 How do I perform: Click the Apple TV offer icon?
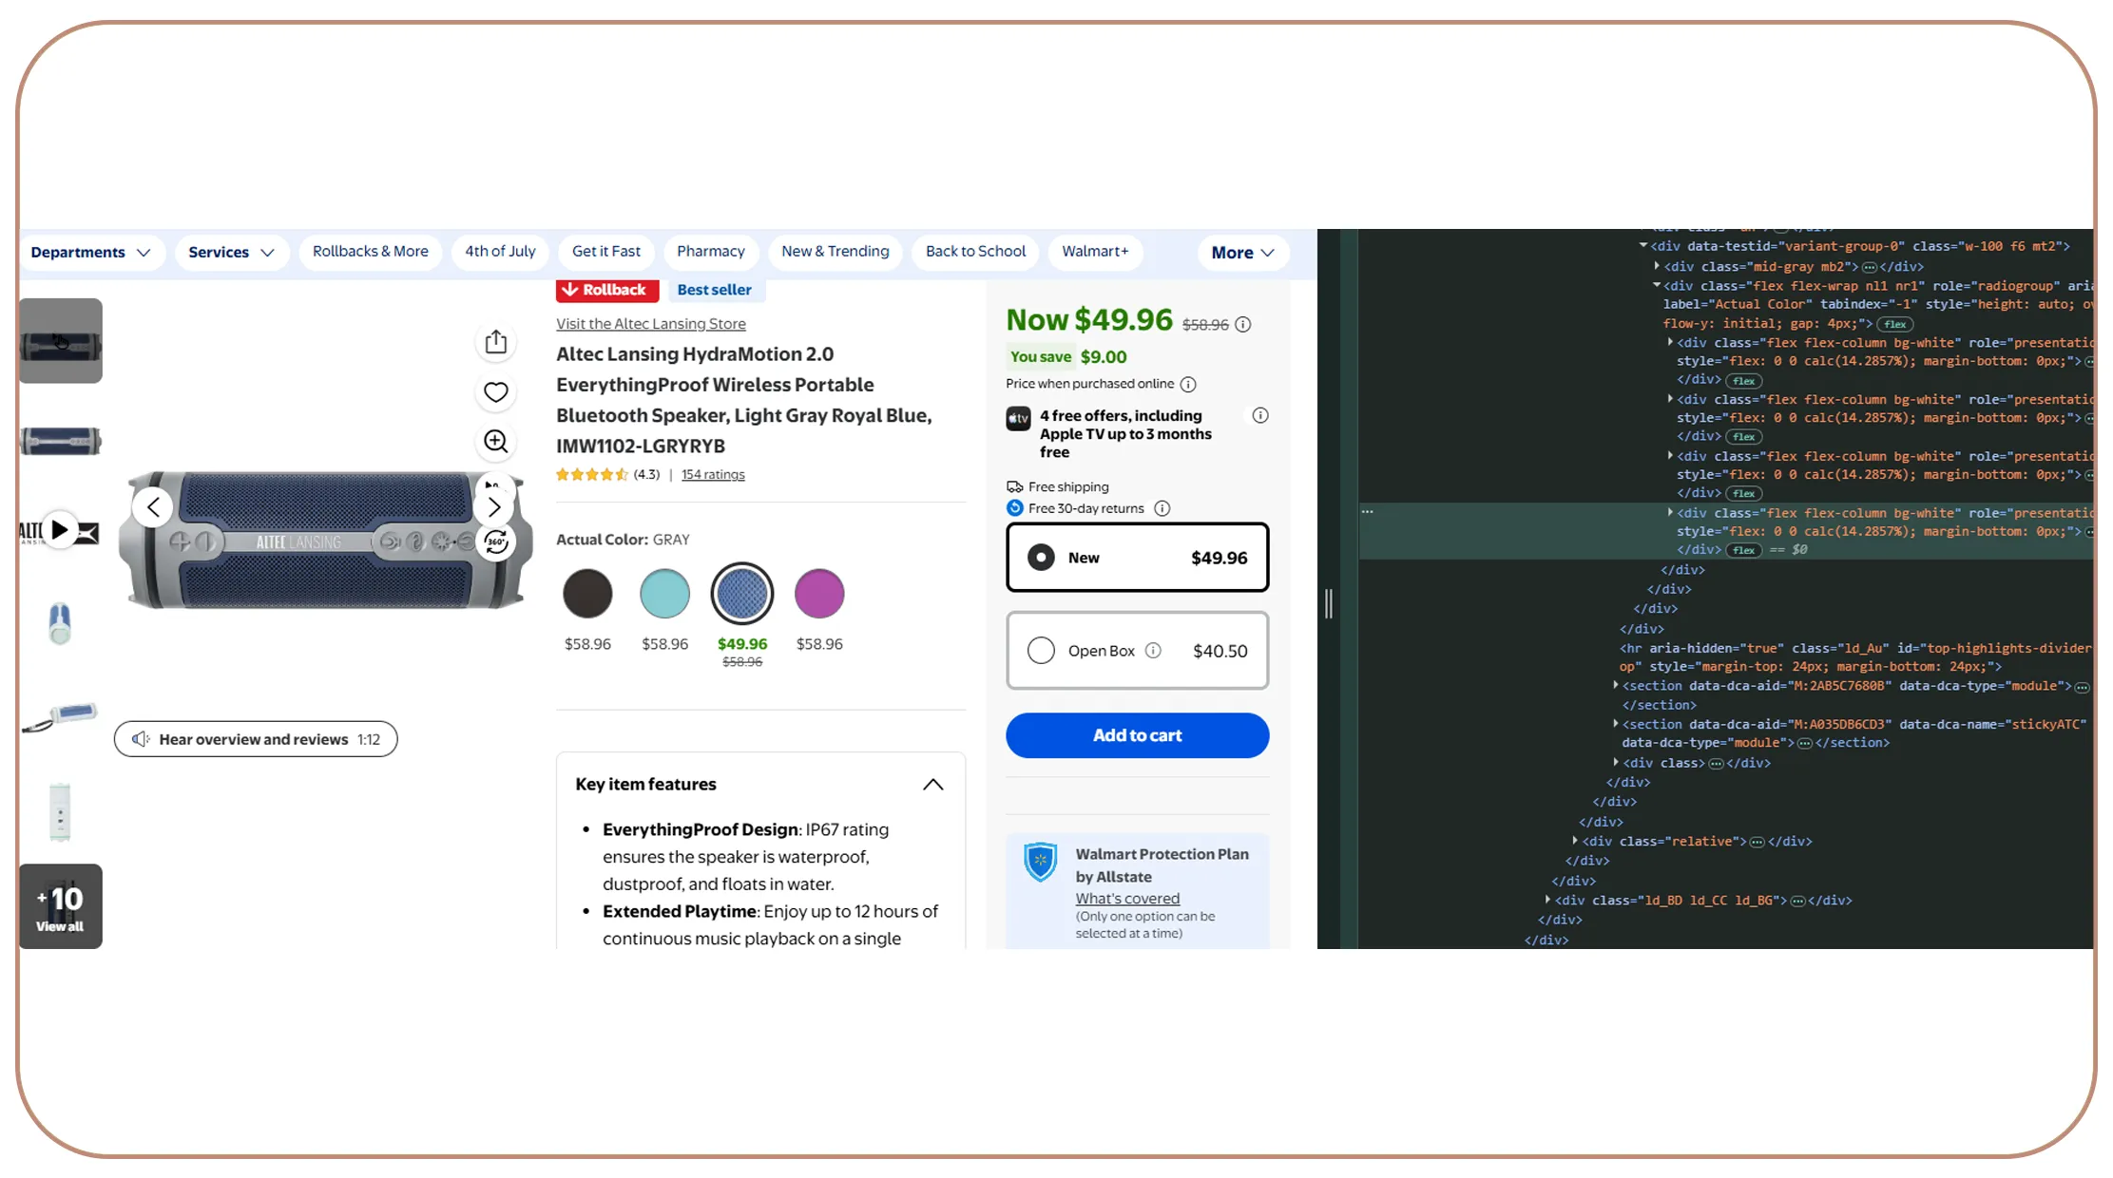(1018, 419)
